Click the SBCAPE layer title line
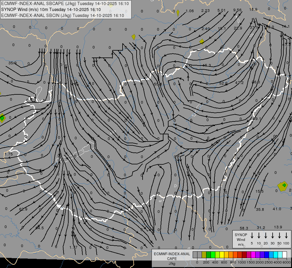 click(65, 4)
